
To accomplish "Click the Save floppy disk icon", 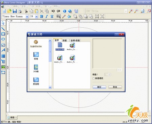I will click(x=15, y=11).
